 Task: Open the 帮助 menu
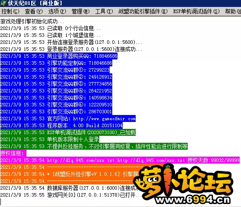coord(233,11)
